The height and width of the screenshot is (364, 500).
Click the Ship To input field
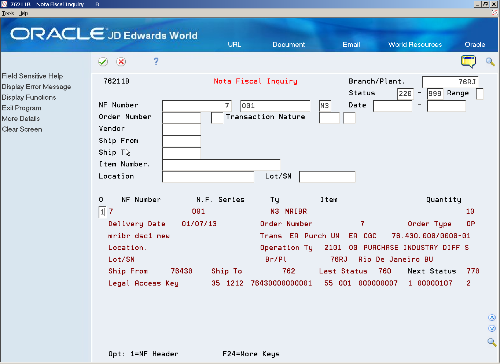181,153
